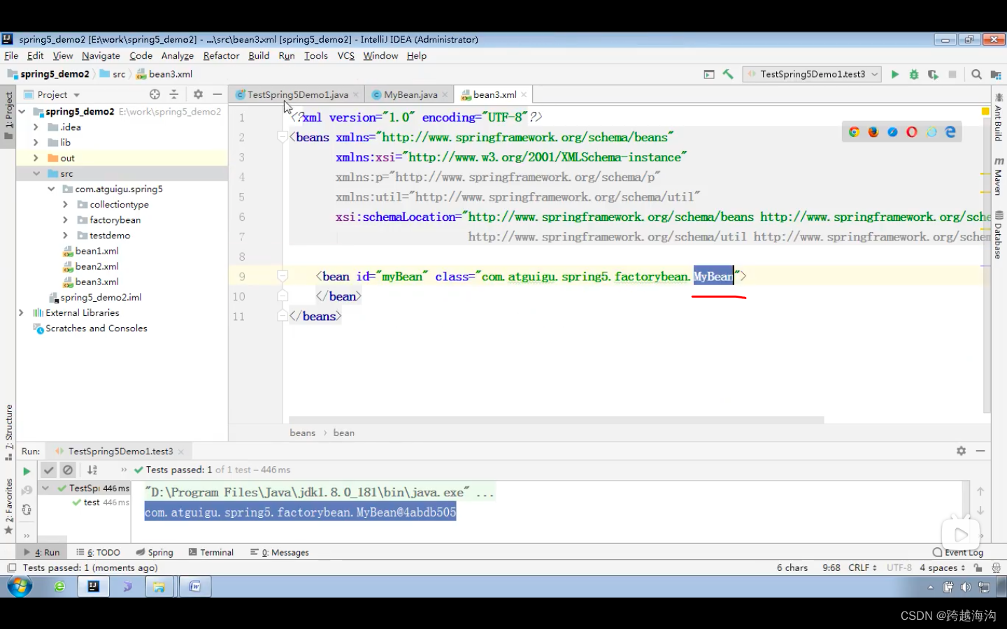1007x629 pixels.
Task: Open the Messages tool window
Action: (x=280, y=552)
